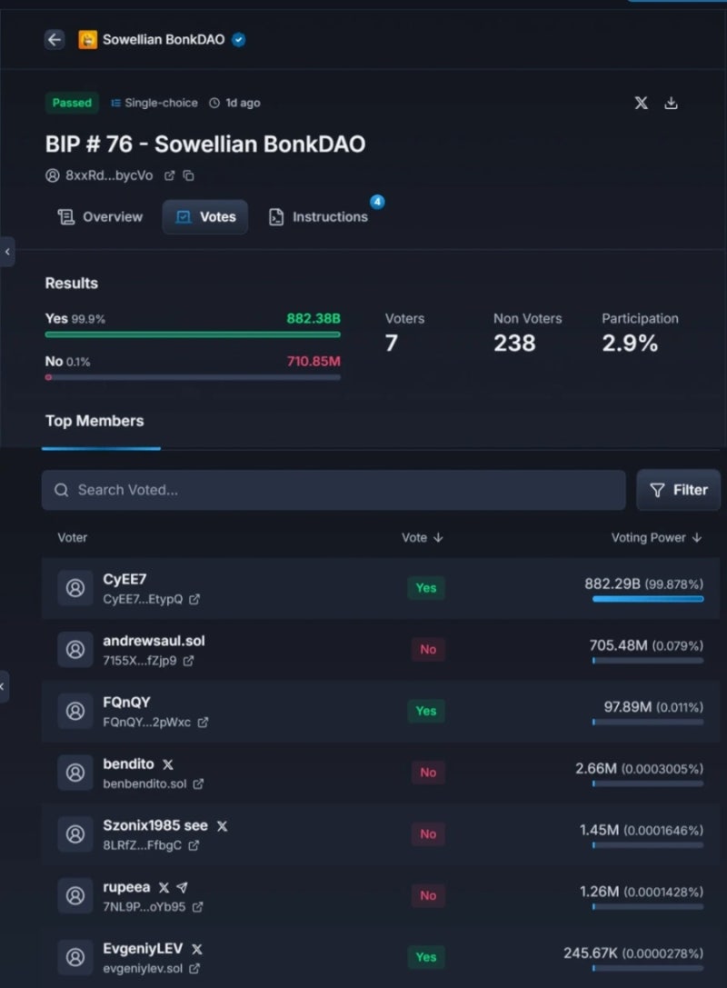
Task: Open CyEE7...EtypQ external link icon
Action: (194, 599)
